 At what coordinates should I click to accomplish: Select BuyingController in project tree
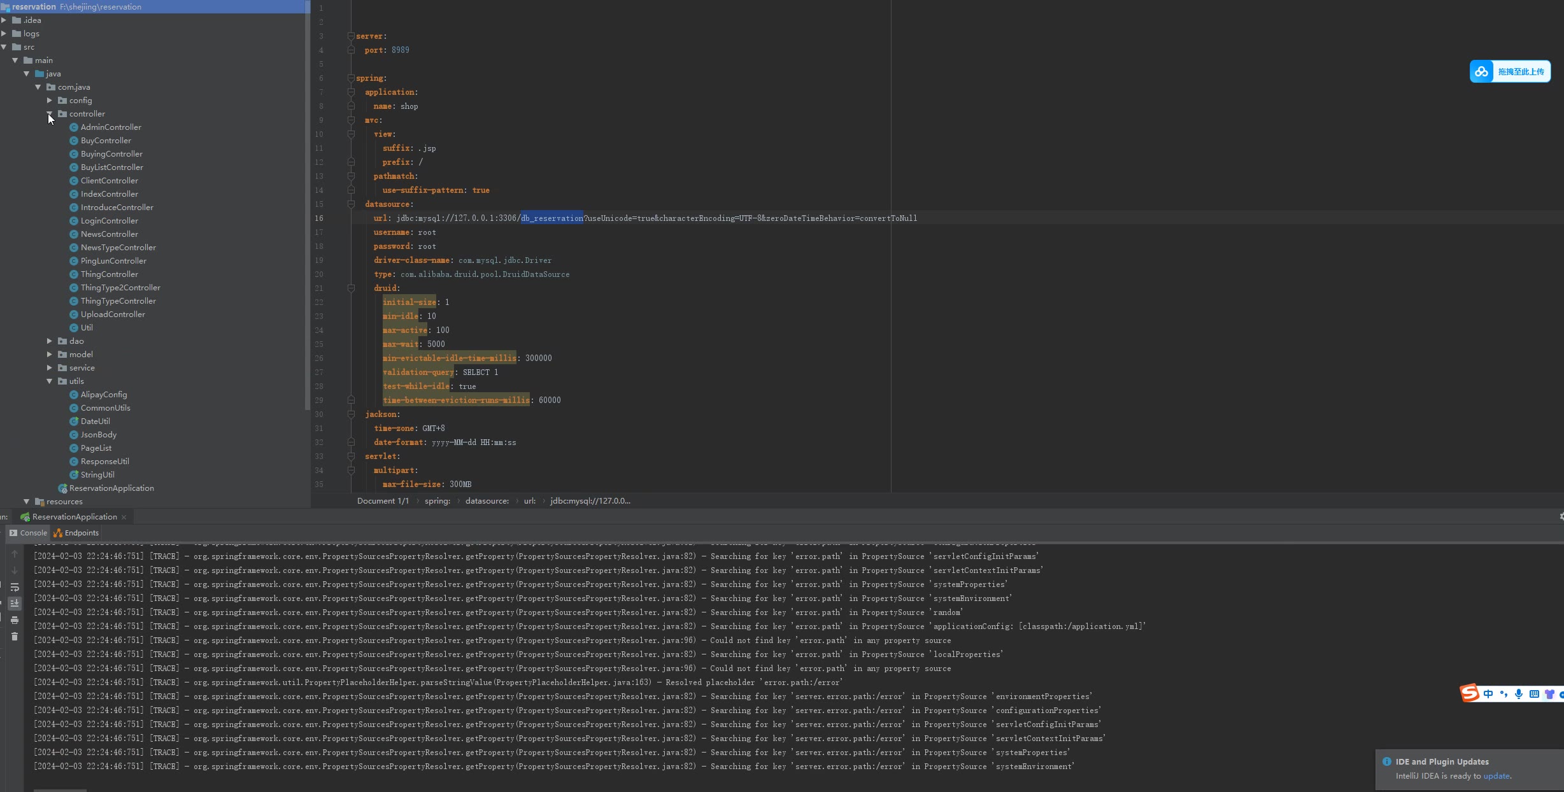click(x=111, y=153)
